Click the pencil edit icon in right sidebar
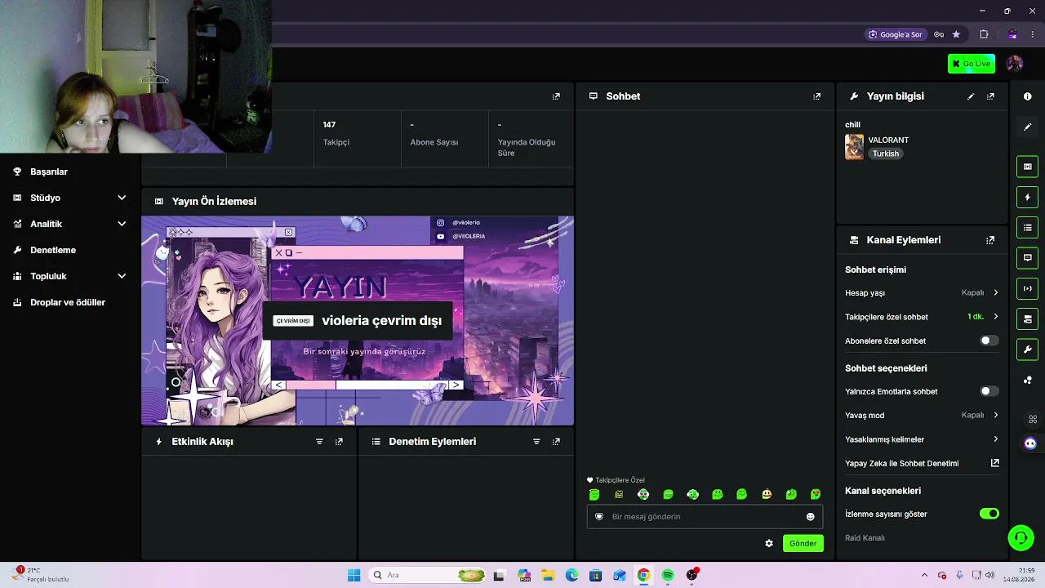Viewport: 1045px width, 588px height. (1028, 127)
